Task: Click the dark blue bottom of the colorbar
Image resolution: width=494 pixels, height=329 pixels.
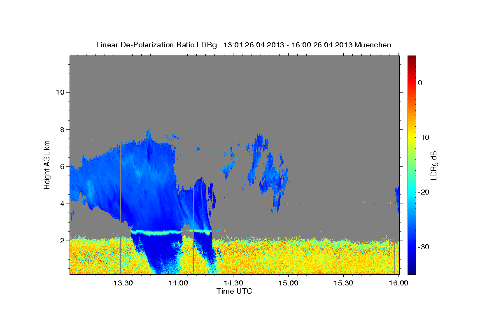Action: pyautogui.click(x=412, y=270)
